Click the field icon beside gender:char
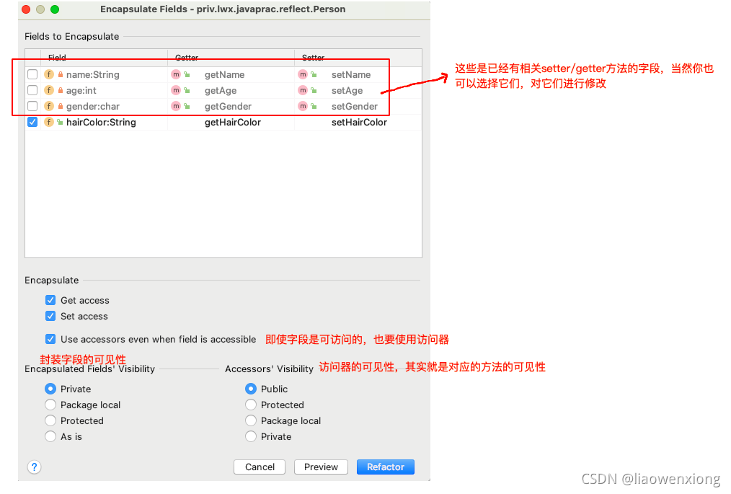Viewport: 731px width, 494px height. click(x=49, y=106)
